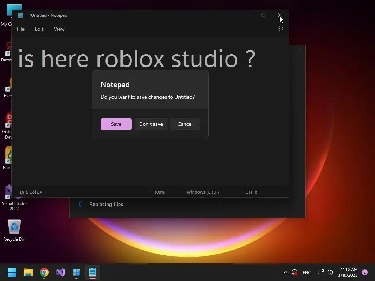Select the Visual Studio 2022 desktop shortcut
Screen dimensions: 375x281
(x=14, y=198)
